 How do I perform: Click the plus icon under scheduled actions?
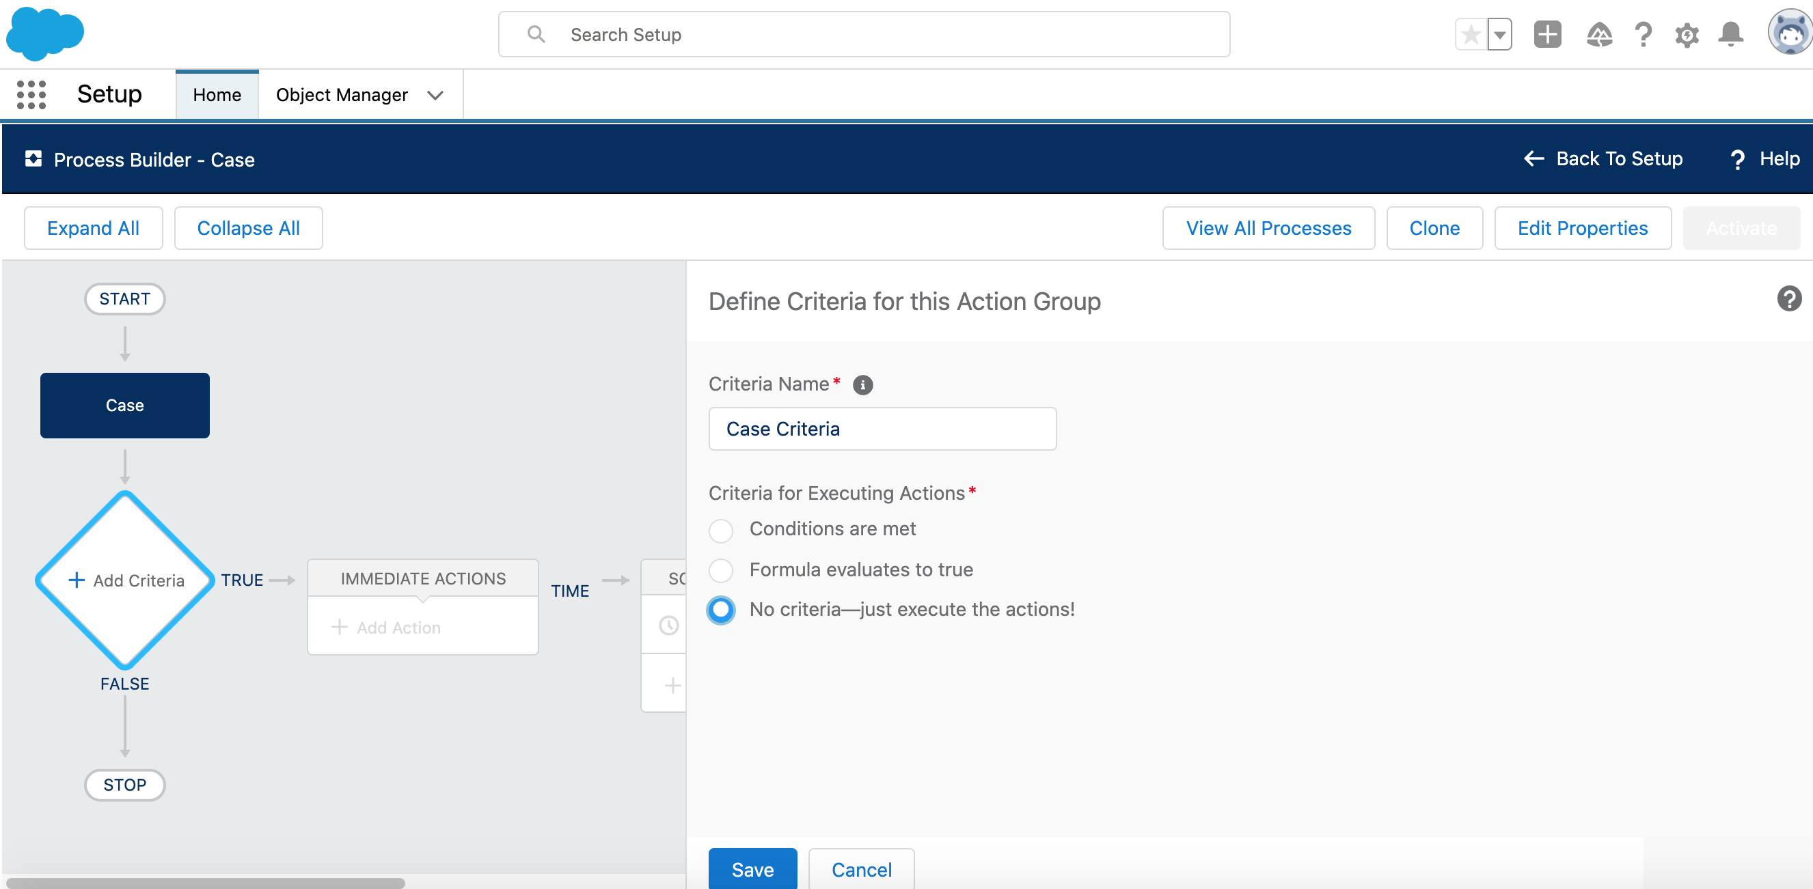[673, 685]
